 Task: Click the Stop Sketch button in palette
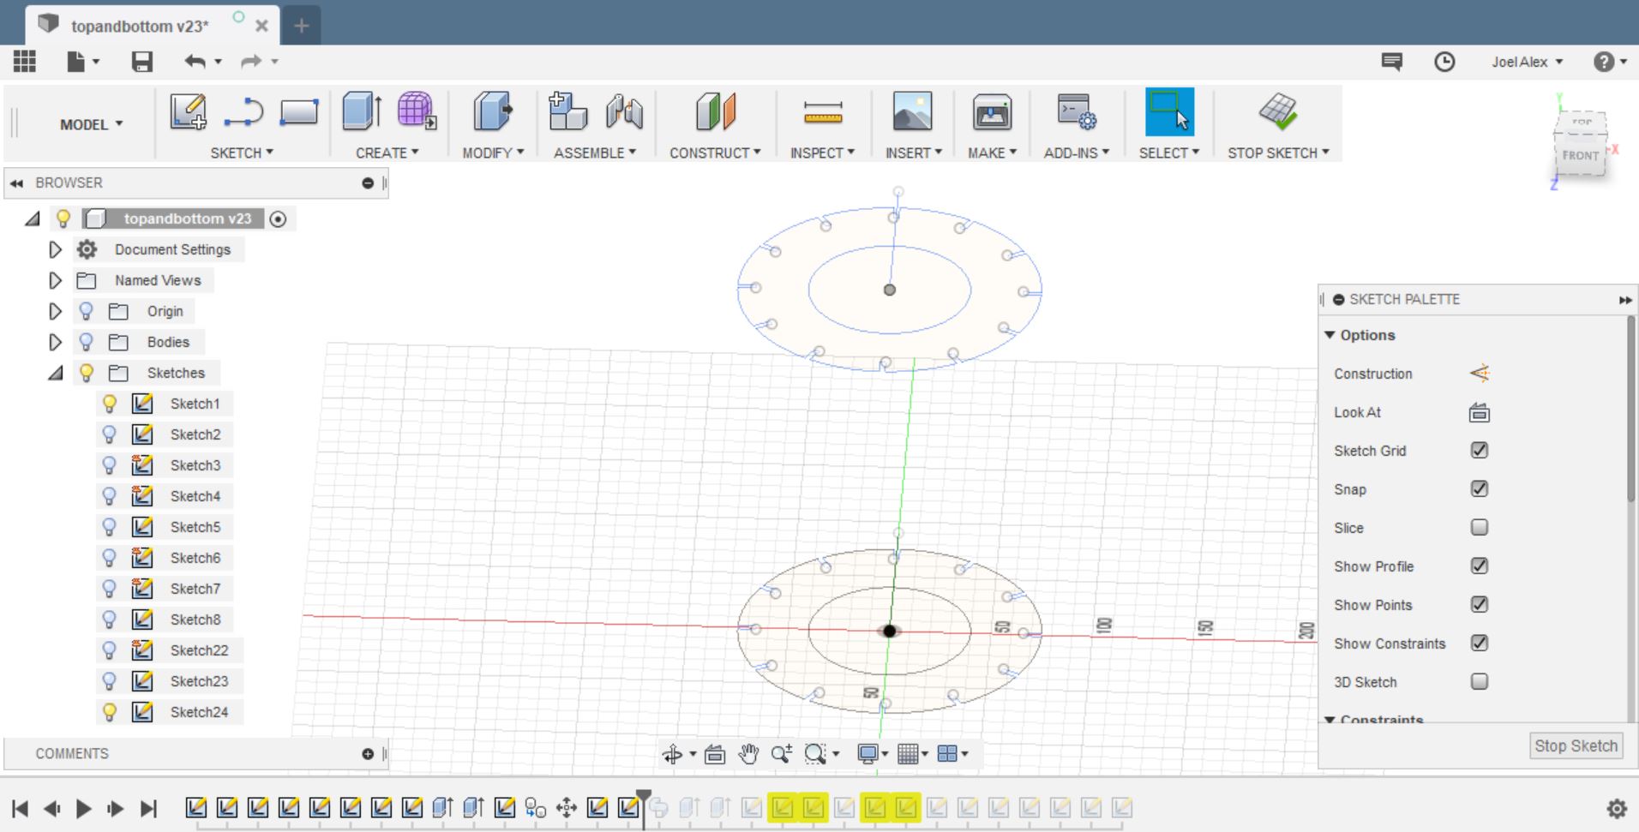pyautogui.click(x=1576, y=746)
